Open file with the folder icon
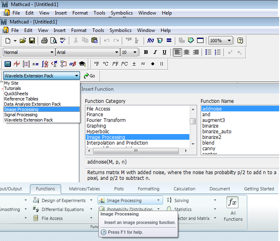The width and height of the screenshot is (280, 241). pos(23,41)
